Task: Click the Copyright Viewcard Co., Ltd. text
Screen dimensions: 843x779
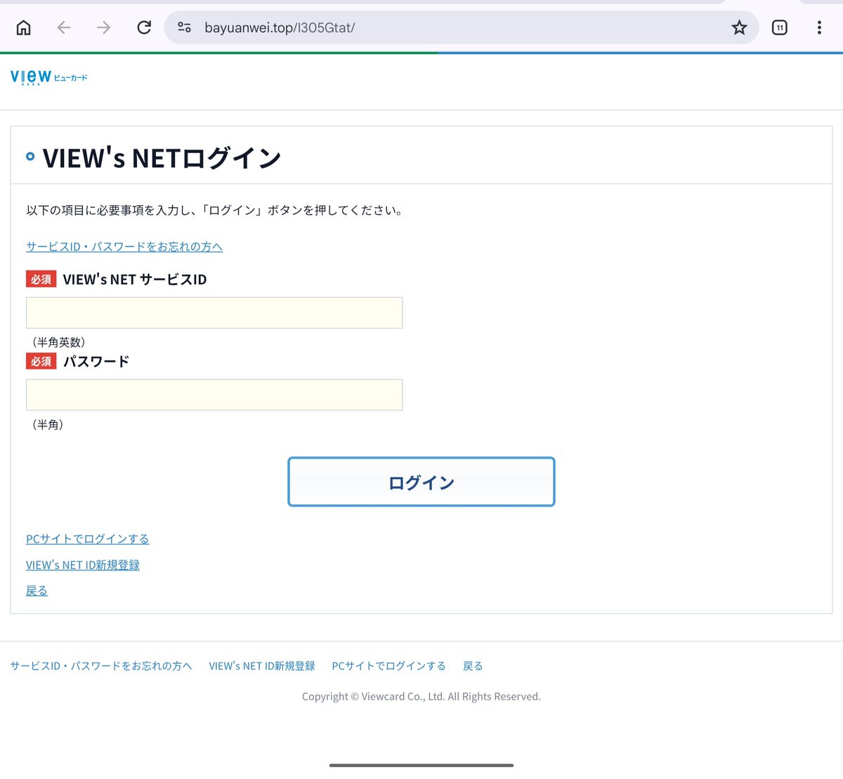Action: [421, 697]
